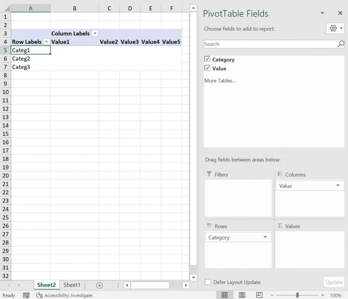Select row 5 header

(5, 50)
